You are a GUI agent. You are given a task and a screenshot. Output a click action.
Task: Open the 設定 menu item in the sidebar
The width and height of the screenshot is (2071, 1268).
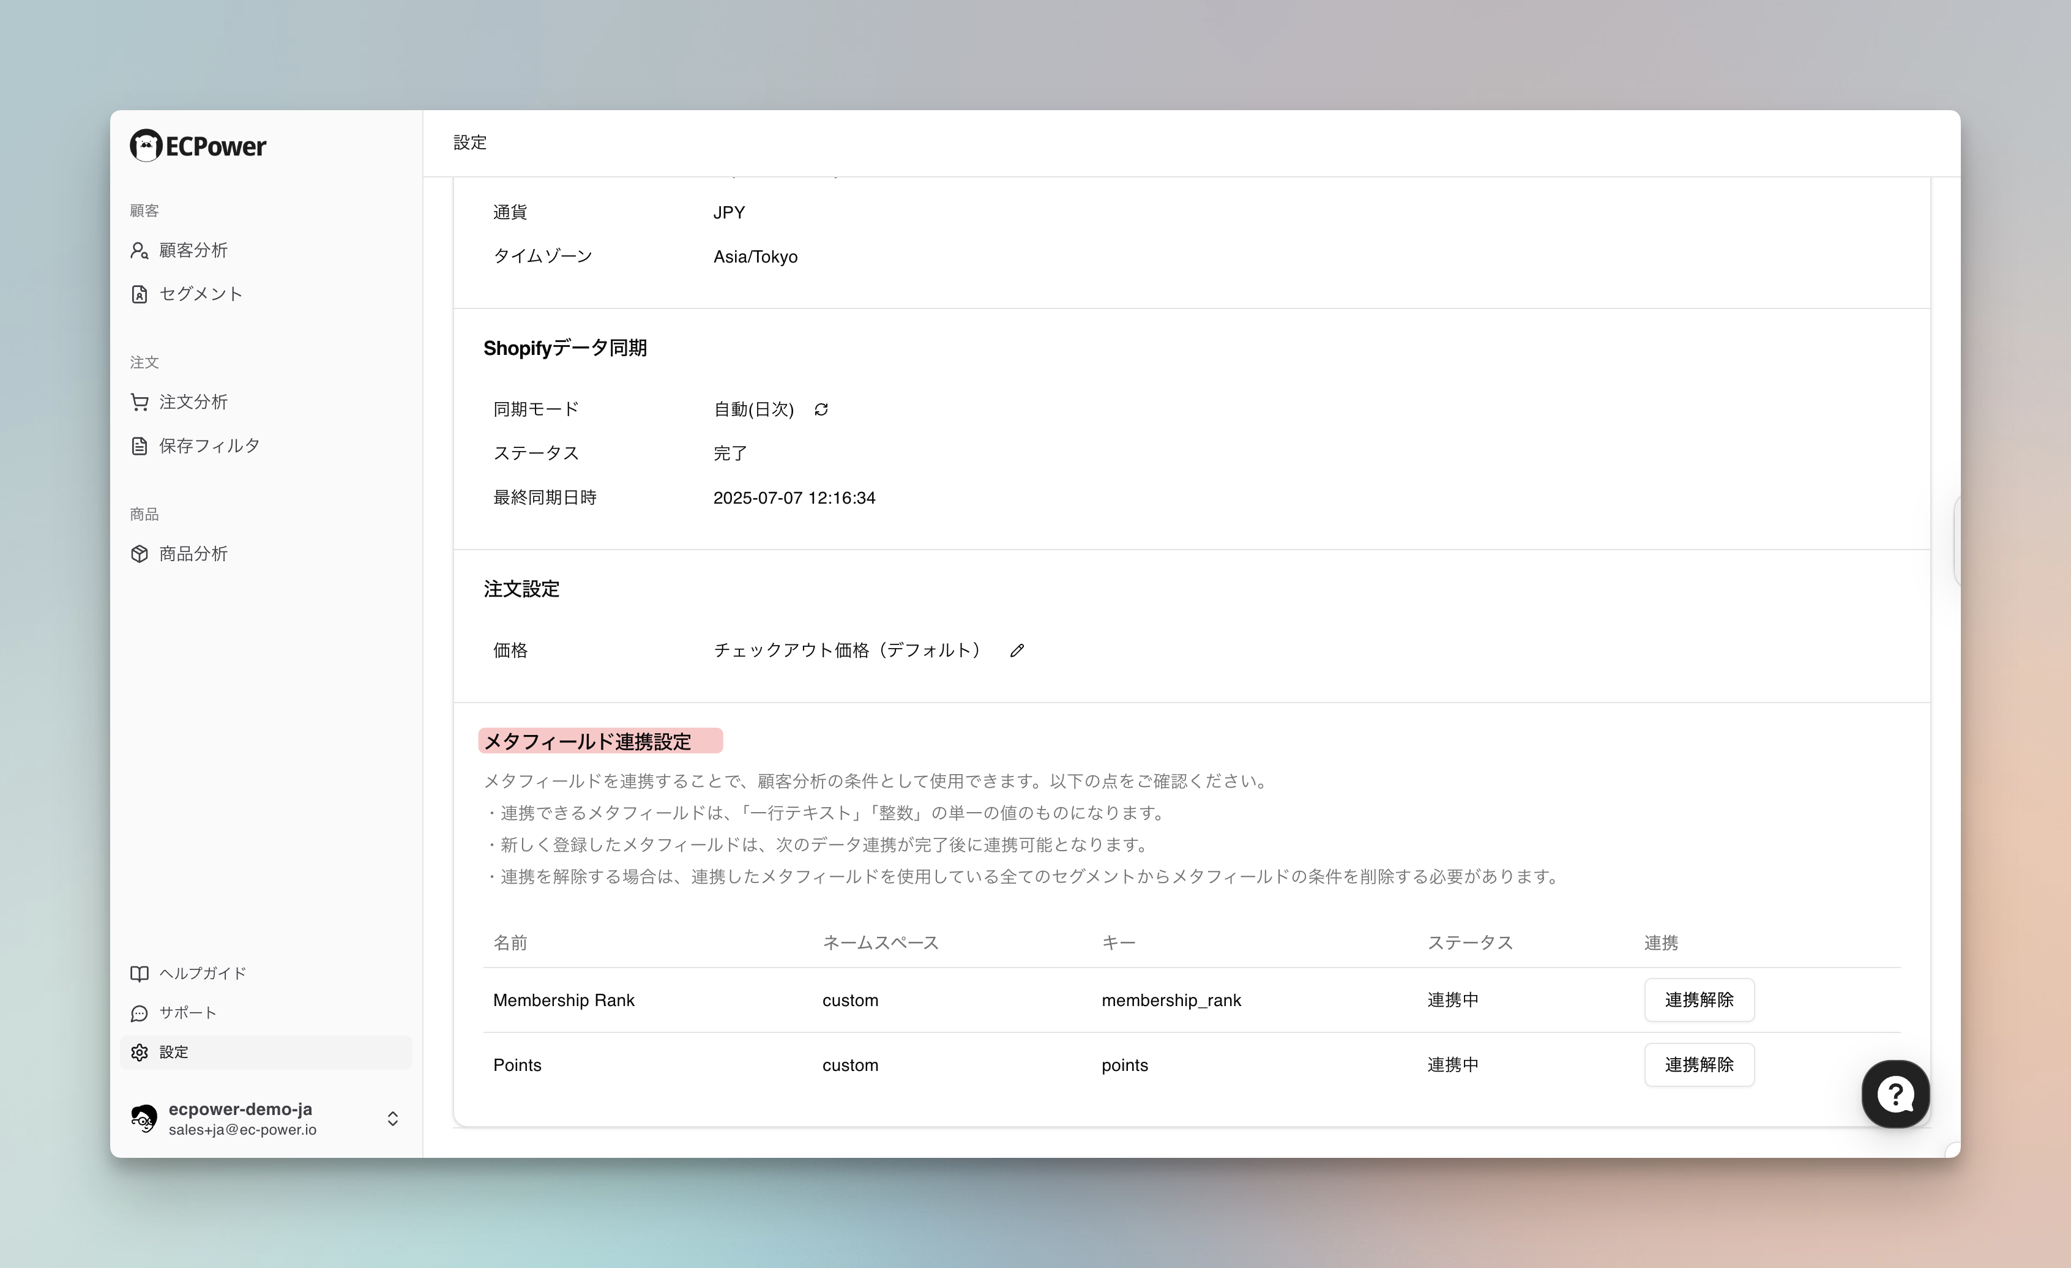click(x=174, y=1052)
